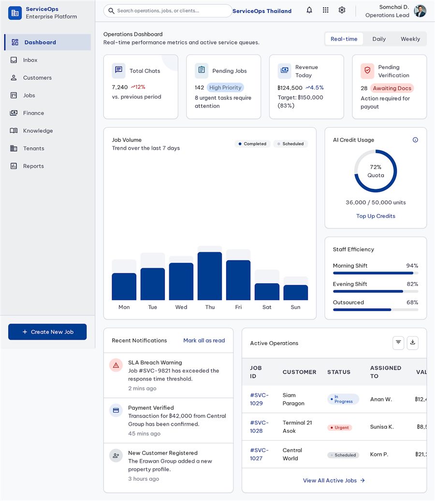This screenshot has height=501, width=435.
Task: Click the Awaiting Docs badge
Action: click(x=392, y=88)
